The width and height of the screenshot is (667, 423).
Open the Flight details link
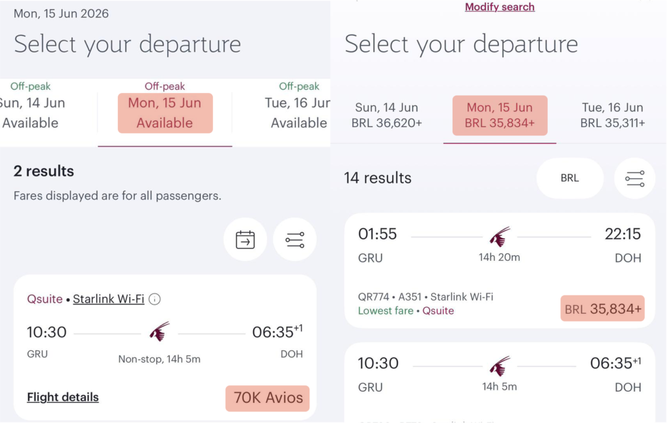63,397
